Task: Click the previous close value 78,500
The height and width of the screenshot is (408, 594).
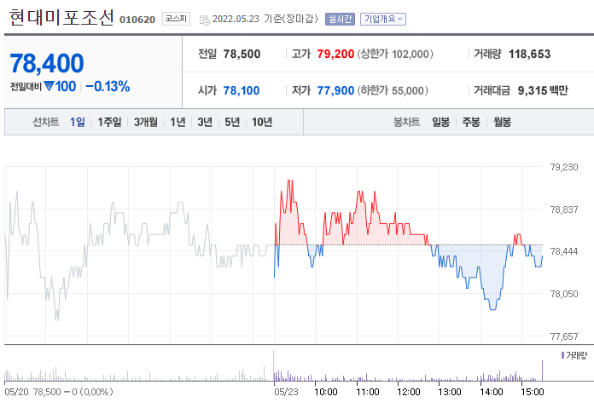Action: click(x=242, y=54)
